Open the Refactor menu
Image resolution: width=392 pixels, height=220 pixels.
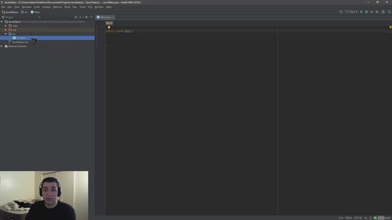pyautogui.click(x=58, y=7)
